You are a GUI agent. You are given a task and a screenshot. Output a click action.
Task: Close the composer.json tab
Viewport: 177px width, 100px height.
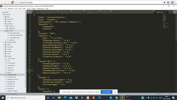166,12
